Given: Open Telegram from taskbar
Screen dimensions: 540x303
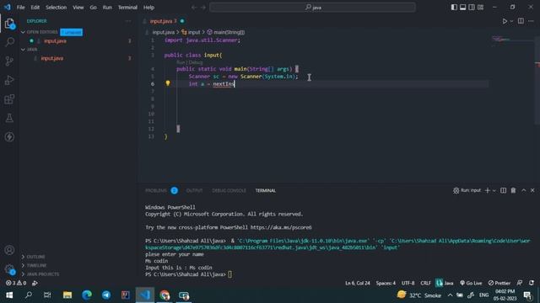Looking at the screenshot, I should [106, 295].
